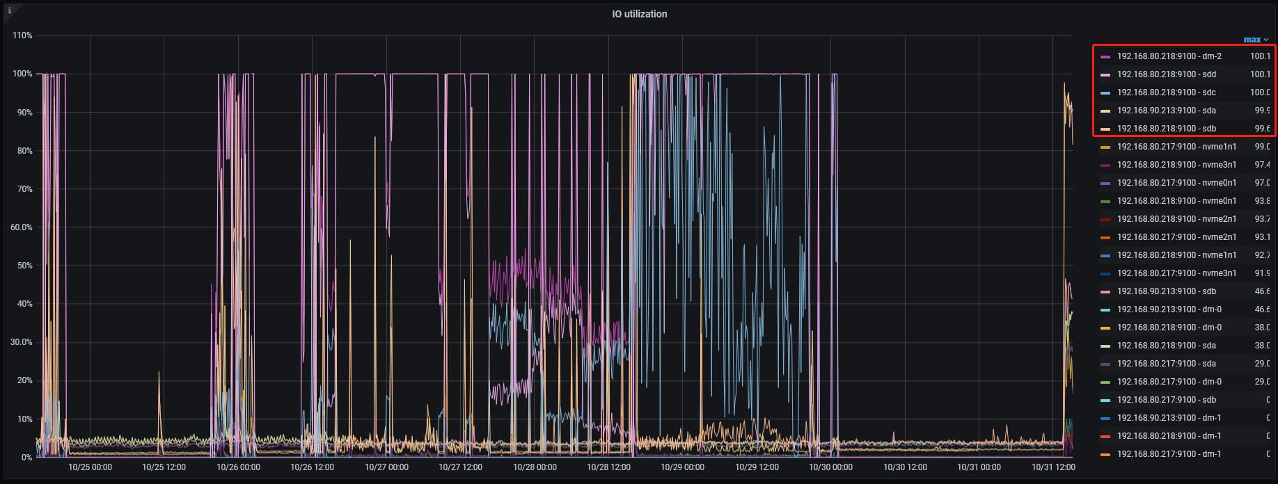The image size is (1278, 484).
Task: Select legend entry 192.168.90.213:9100 - dm-1
Action: 1169,418
